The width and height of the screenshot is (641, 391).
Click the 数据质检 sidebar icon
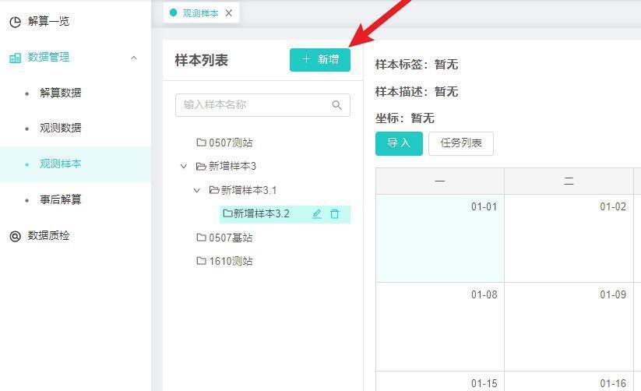click(15, 236)
